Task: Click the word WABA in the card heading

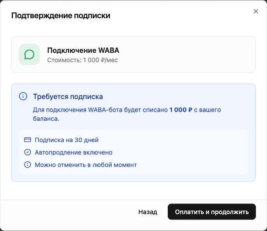Action: pyautogui.click(x=109, y=50)
